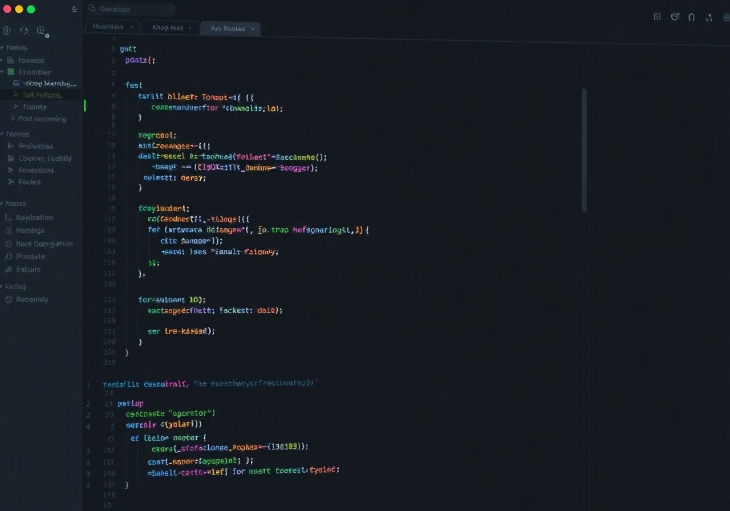Image resolution: width=730 pixels, height=511 pixels.
Task: Click the icon before 'Angiication' in the sidebar
Action: [9, 217]
